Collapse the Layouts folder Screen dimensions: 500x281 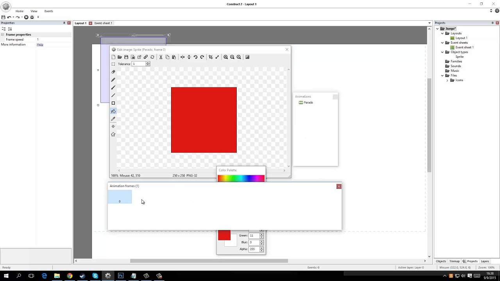tap(442, 33)
